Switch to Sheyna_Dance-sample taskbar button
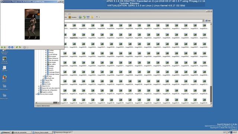Image resolution: width=238 pixels, height=134 pixels. pyautogui.click(x=42, y=133)
